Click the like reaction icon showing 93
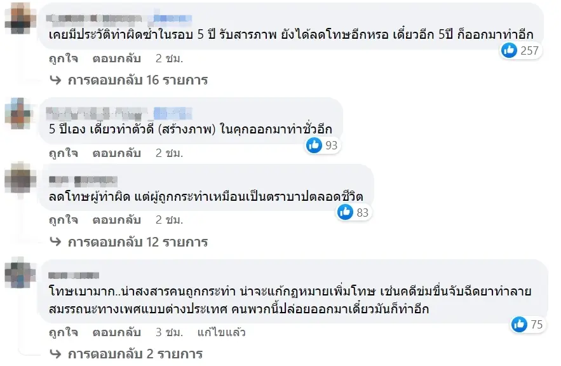The height and width of the screenshot is (366, 561). [314, 145]
